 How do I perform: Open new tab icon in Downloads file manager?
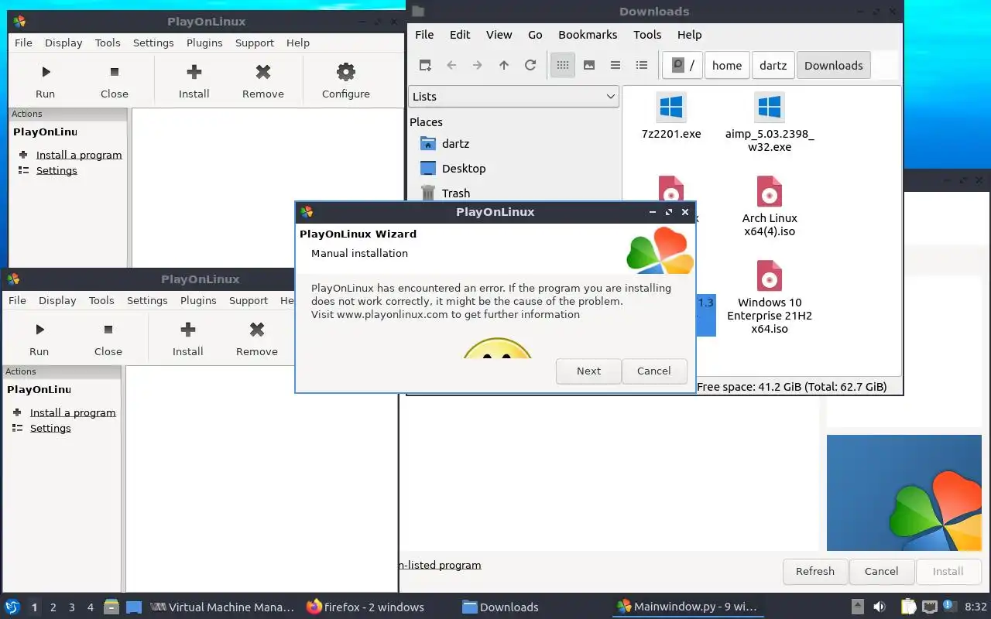(x=425, y=66)
